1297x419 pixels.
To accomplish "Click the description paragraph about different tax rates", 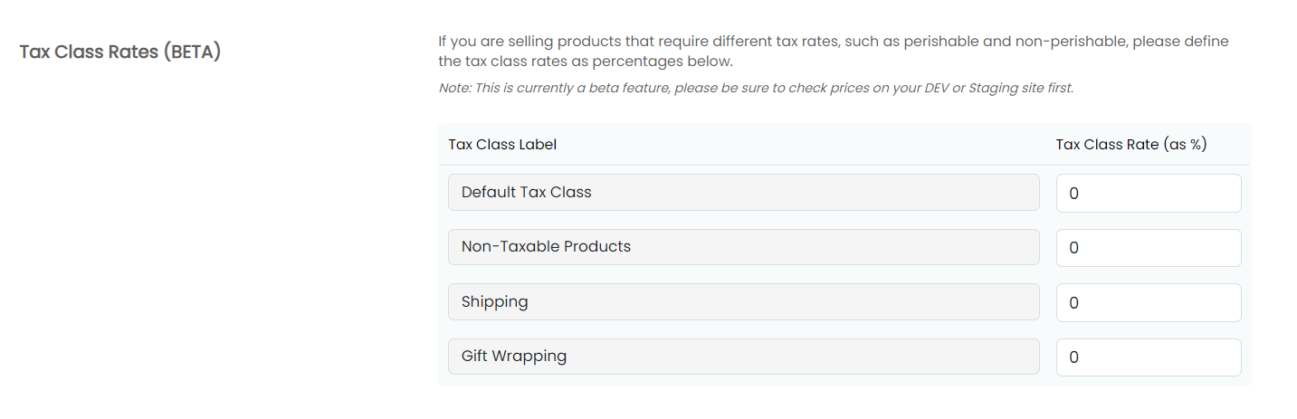I will point(834,52).
